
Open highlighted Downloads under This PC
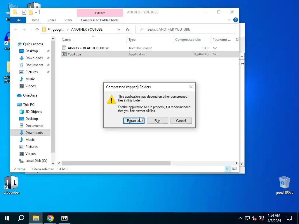click(34, 133)
